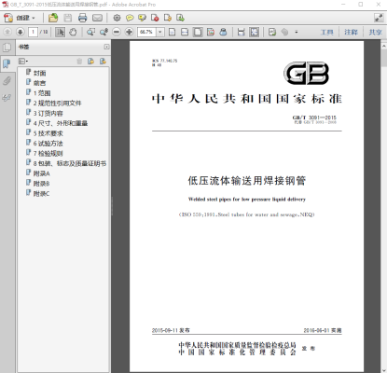Select the 前言 bookmark
The image size is (387, 373).
pyautogui.click(x=39, y=83)
